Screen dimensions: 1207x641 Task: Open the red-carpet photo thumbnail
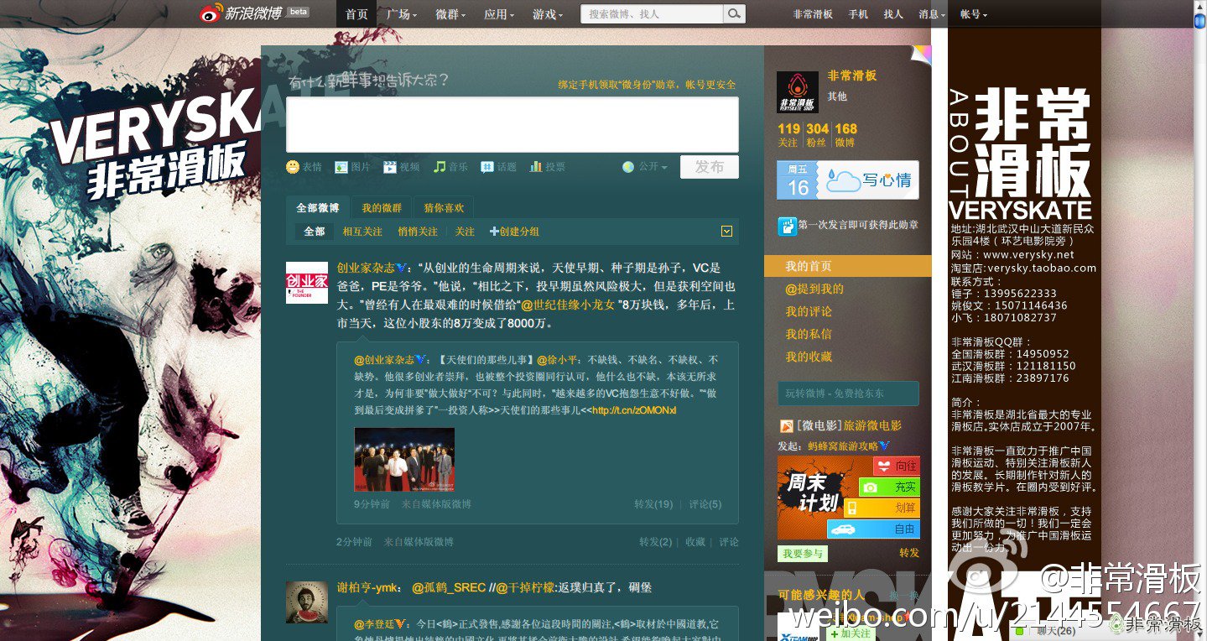coord(404,459)
